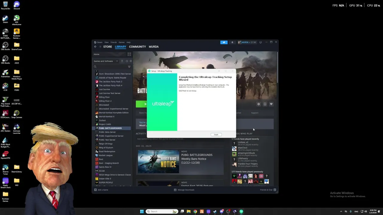
Task: Click the library search field
Action: pos(110,67)
